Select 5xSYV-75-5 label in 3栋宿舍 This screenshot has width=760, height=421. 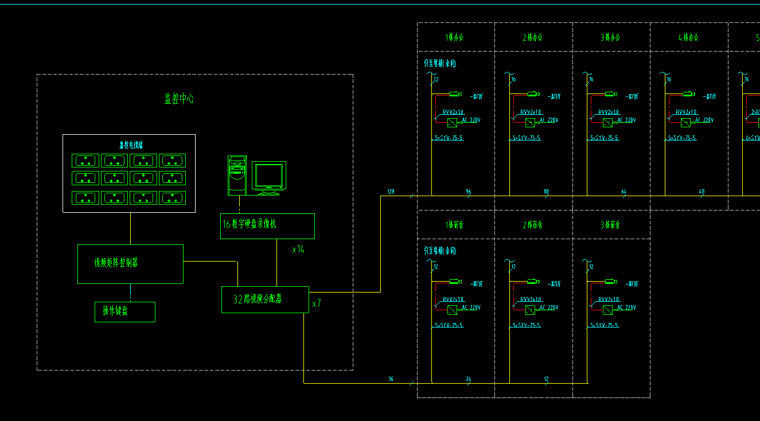pyautogui.click(x=604, y=325)
